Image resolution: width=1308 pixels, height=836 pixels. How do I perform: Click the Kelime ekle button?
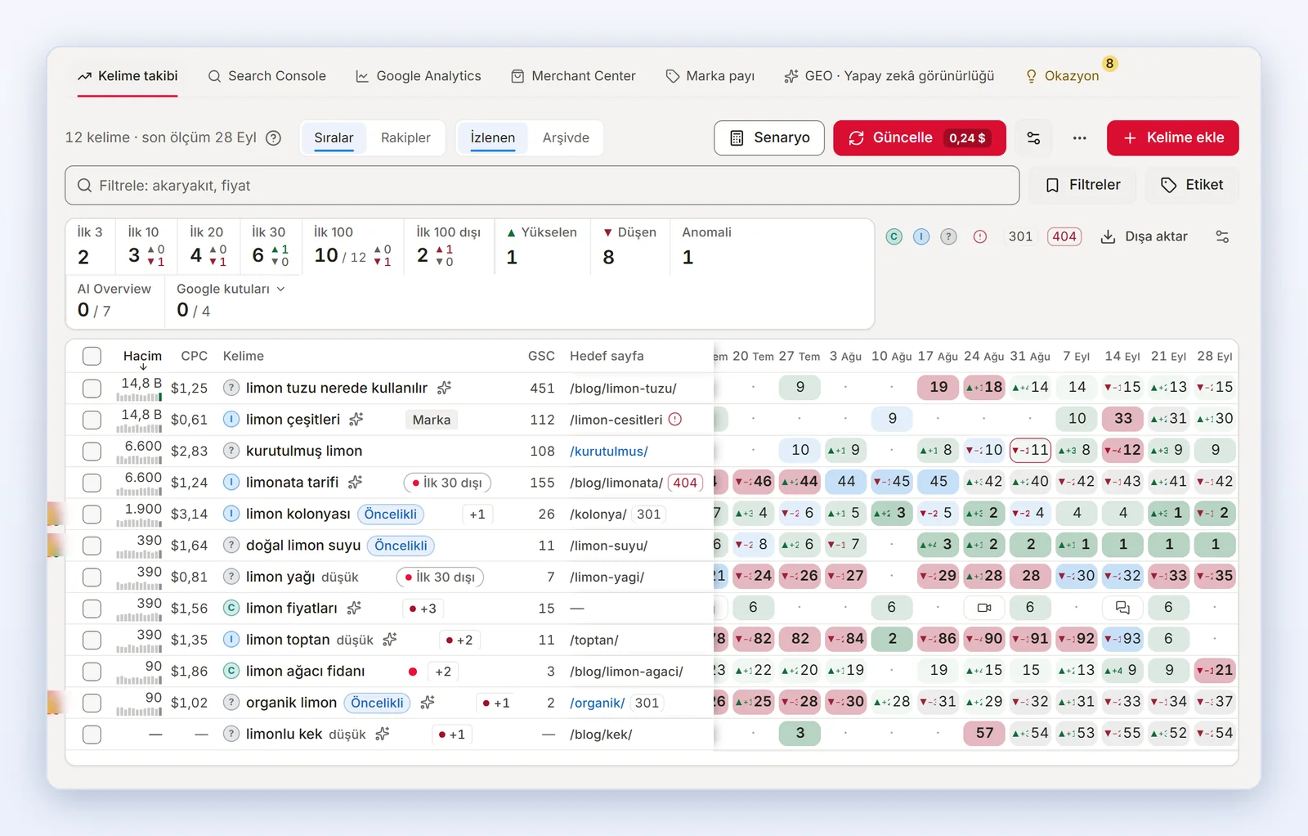coord(1172,138)
